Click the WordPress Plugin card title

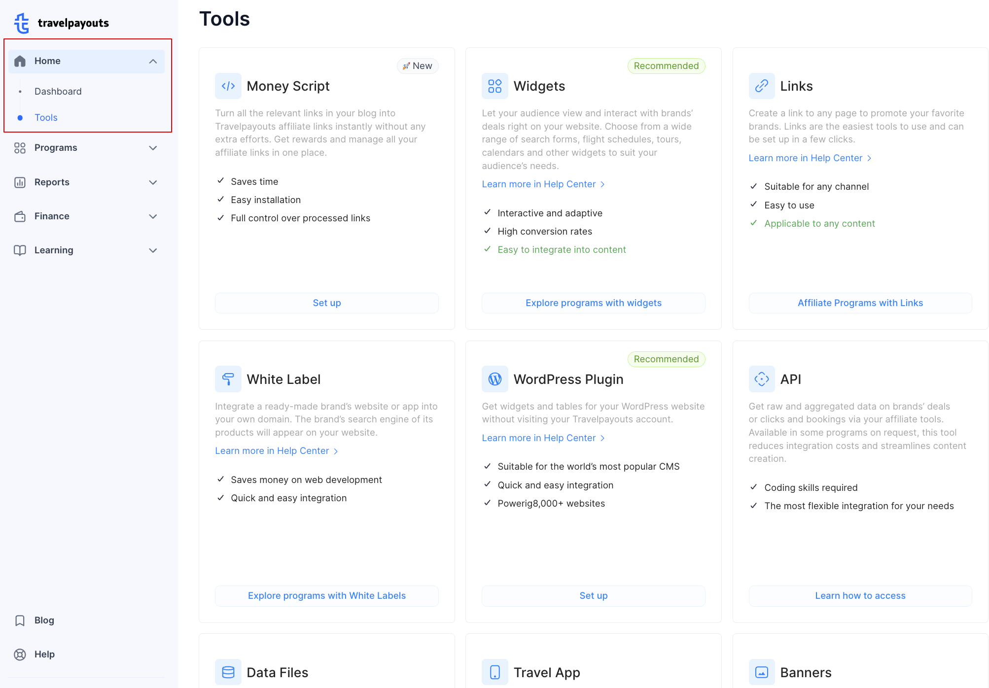point(568,379)
